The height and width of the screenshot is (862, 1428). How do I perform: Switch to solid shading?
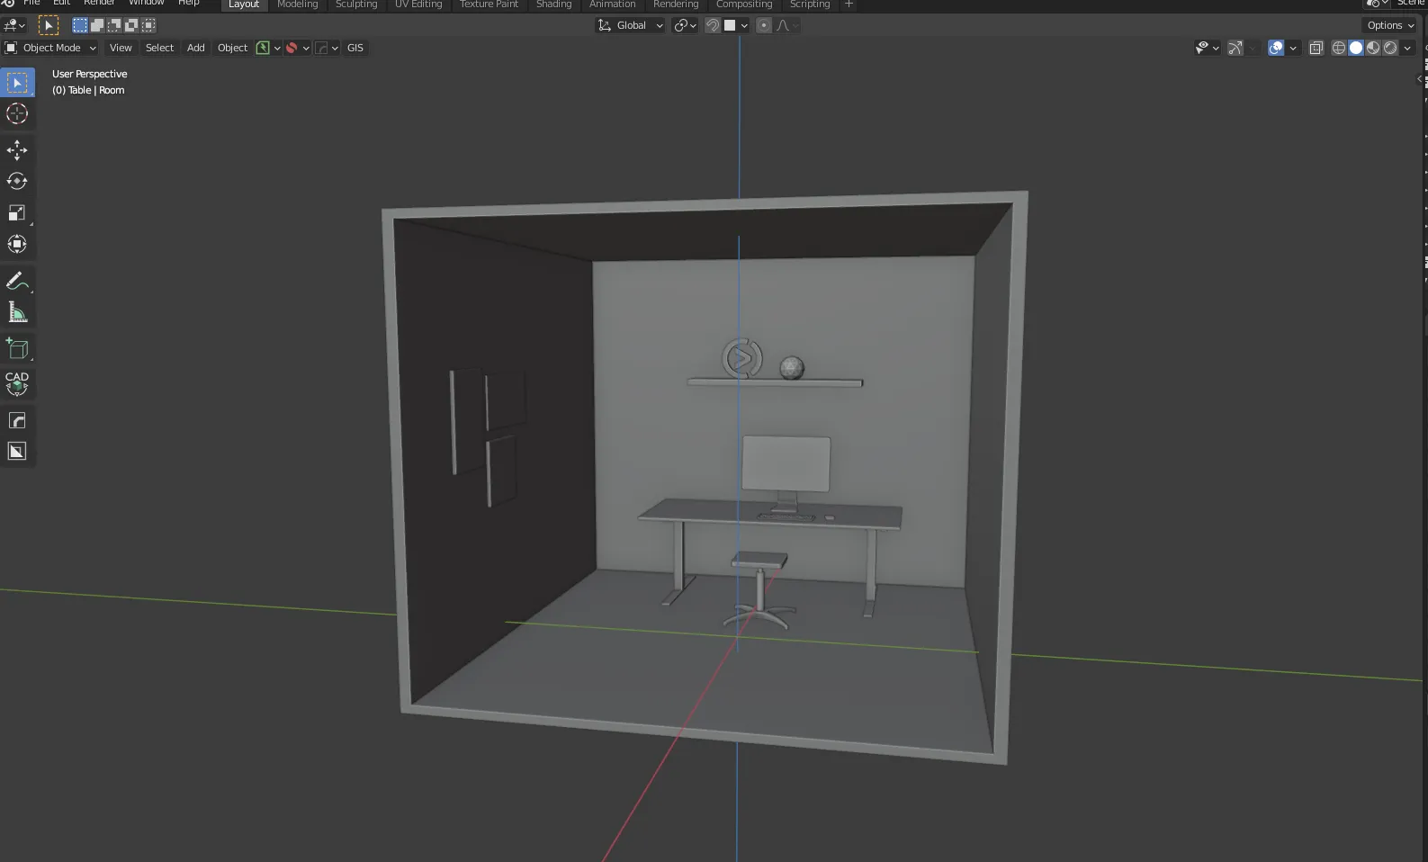coord(1356,48)
